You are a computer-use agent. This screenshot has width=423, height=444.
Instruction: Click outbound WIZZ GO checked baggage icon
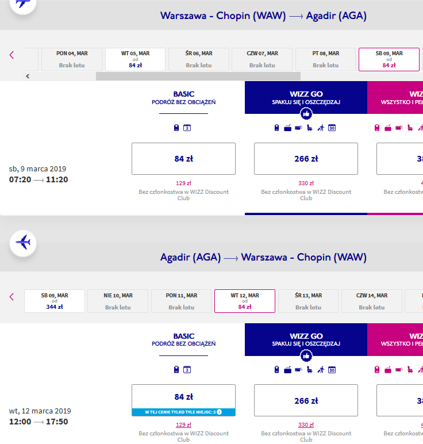tap(298, 128)
